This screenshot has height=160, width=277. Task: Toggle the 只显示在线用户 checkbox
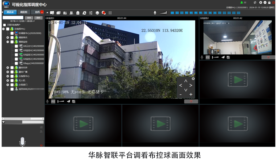pyautogui.click(x=4, y=25)
